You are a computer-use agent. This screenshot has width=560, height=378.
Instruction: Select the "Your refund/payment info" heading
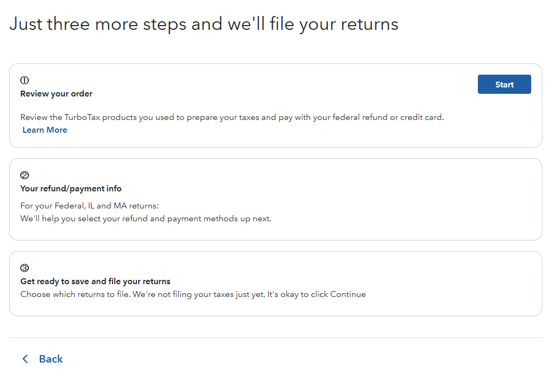71,189
